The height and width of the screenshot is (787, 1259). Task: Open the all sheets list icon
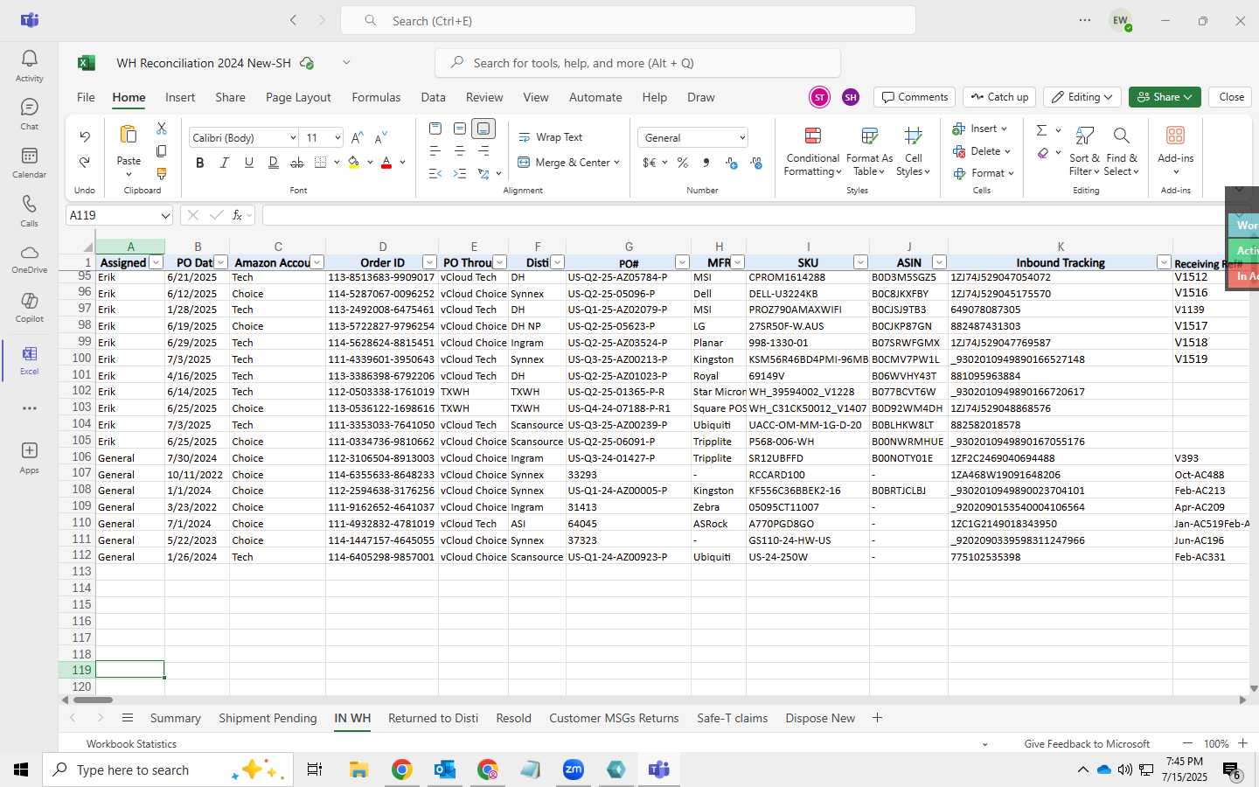pyautogui.click(x=128, y=718)
